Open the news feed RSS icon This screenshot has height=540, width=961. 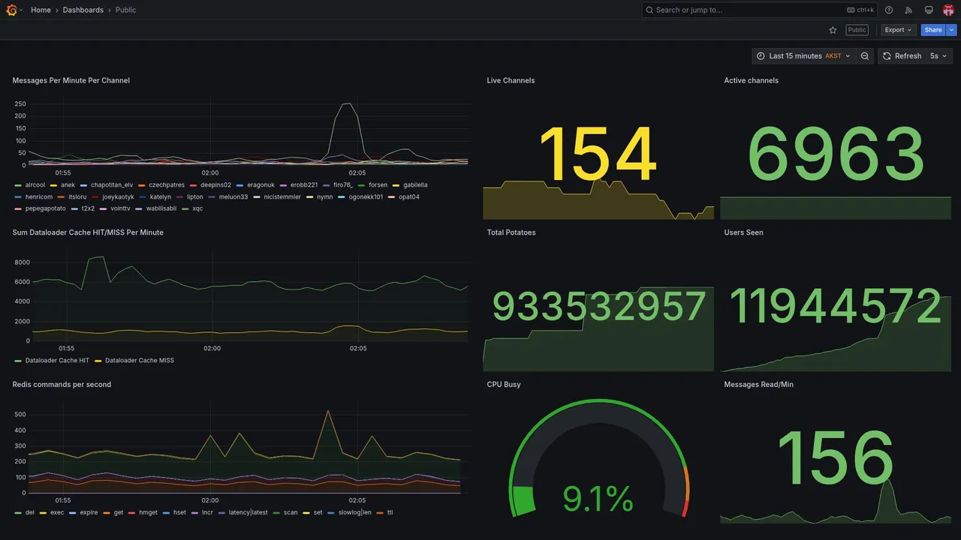point(908,10)
